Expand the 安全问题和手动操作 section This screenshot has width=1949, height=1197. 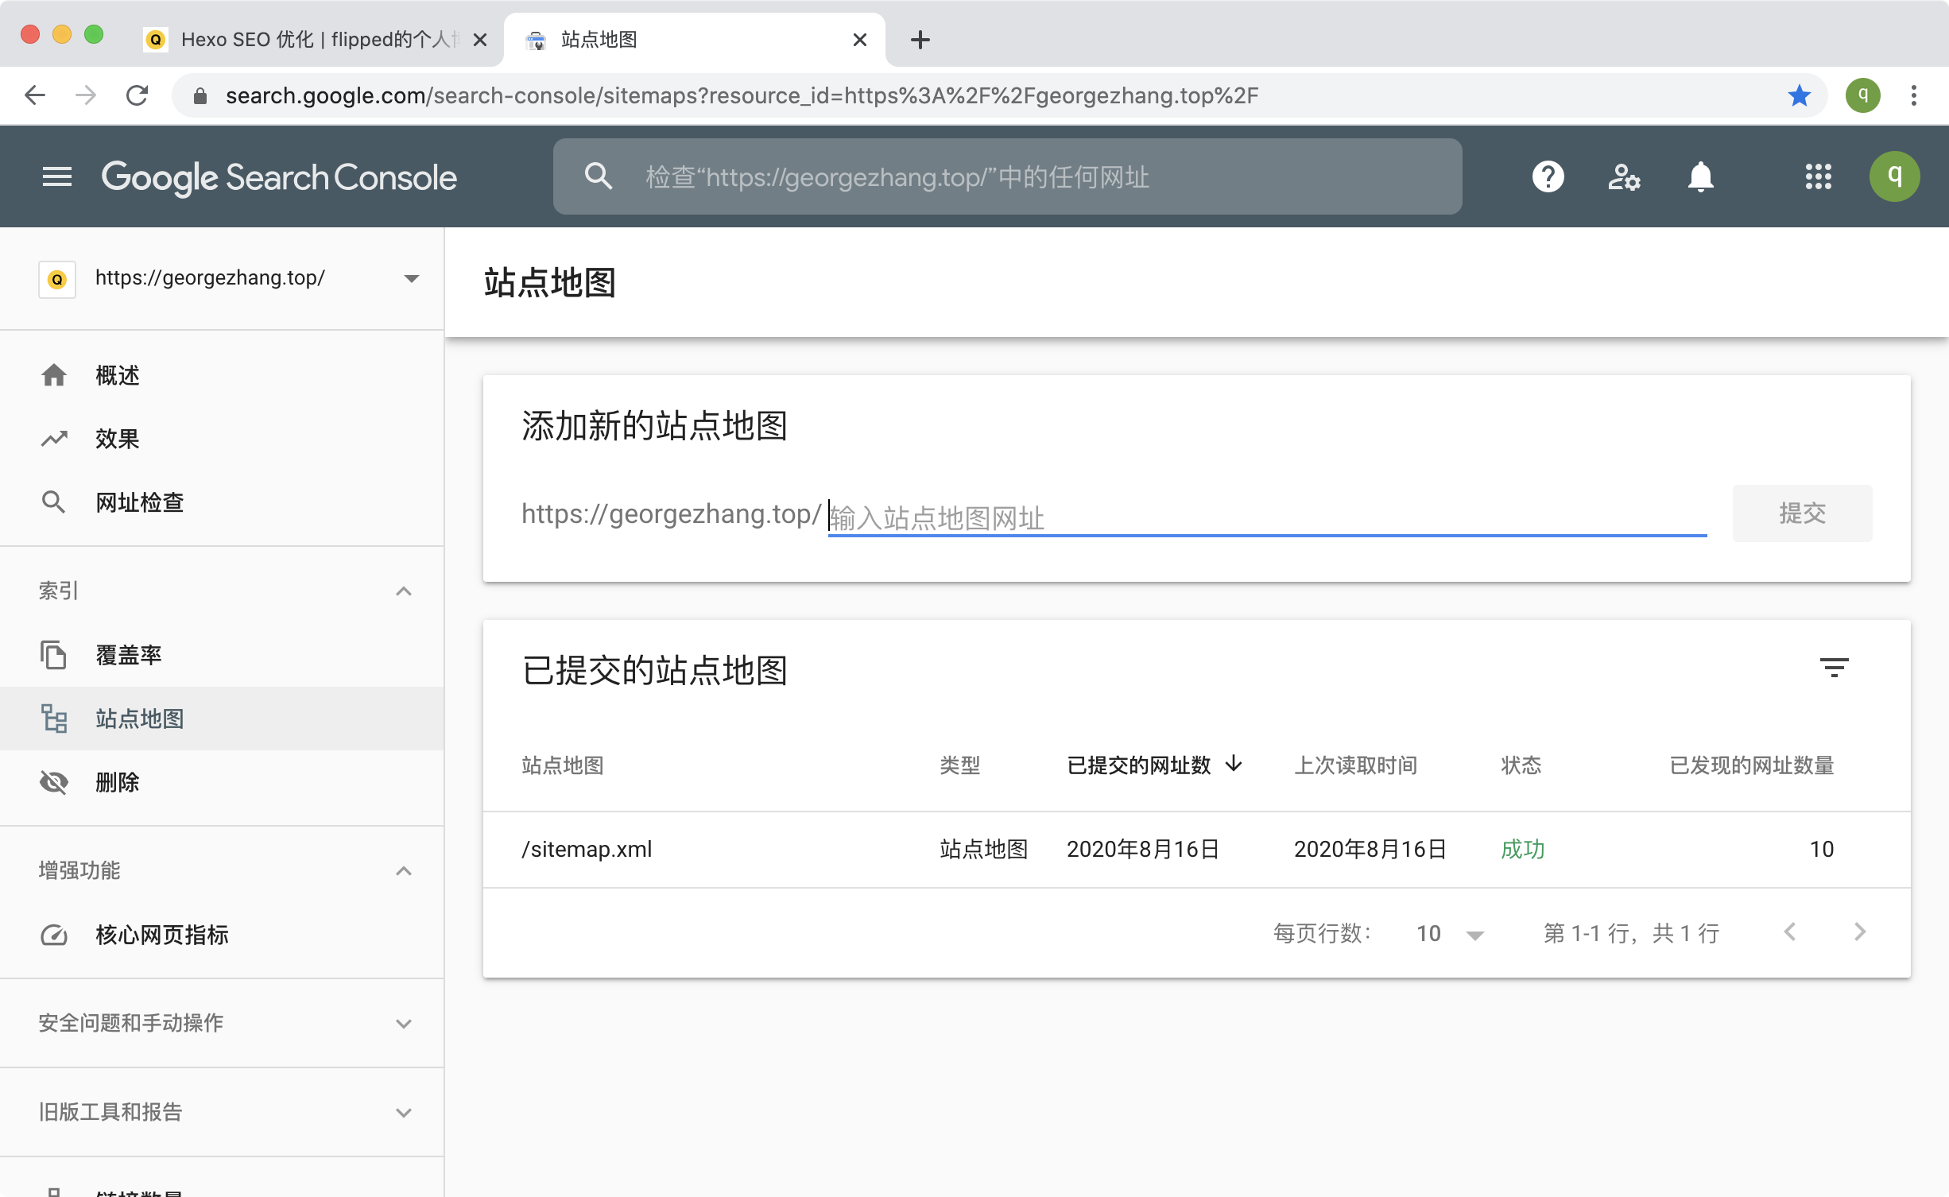coord(403,1024)
